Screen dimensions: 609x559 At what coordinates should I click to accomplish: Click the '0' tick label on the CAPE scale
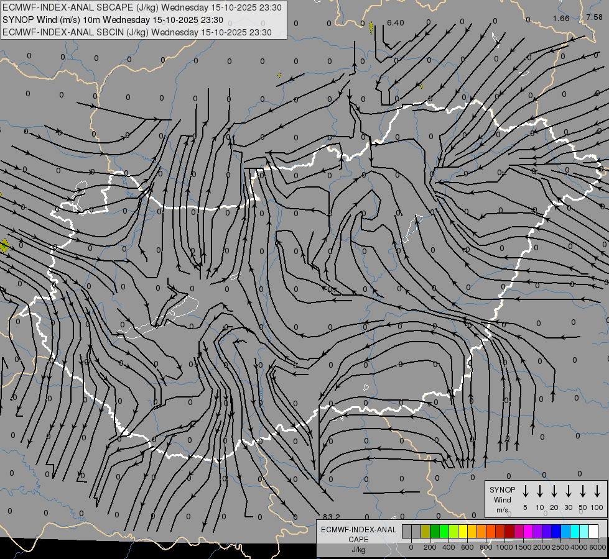[x=411, y=547]
